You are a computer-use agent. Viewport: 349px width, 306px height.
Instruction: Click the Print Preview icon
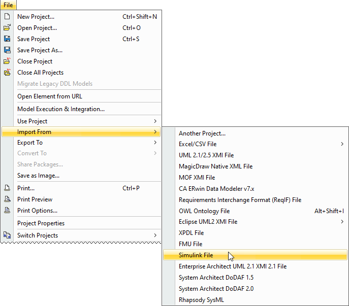tap(7, 199)
